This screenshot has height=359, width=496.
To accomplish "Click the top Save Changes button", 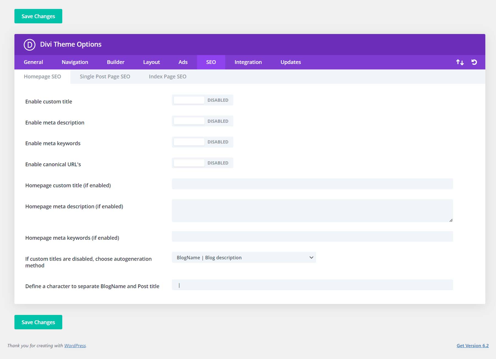I will pyautogui.click(x=38, y=16).
